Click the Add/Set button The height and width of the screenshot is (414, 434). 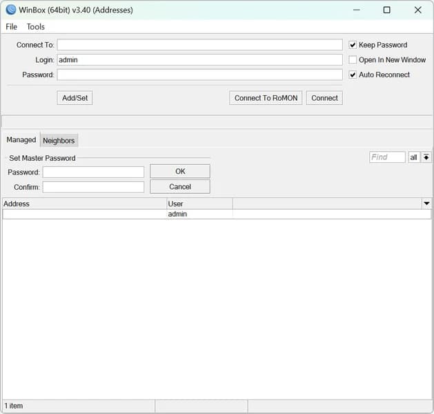click(75, 98)
